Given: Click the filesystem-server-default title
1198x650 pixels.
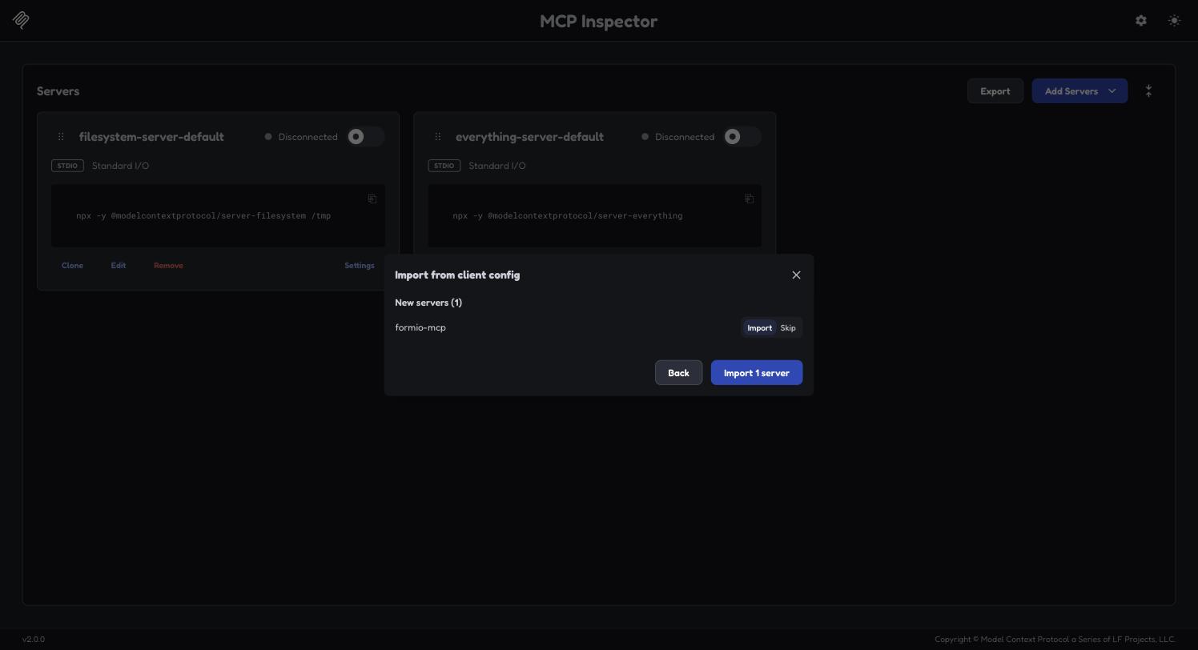Looking at the screenshot, I should click(x=151, y=137).
